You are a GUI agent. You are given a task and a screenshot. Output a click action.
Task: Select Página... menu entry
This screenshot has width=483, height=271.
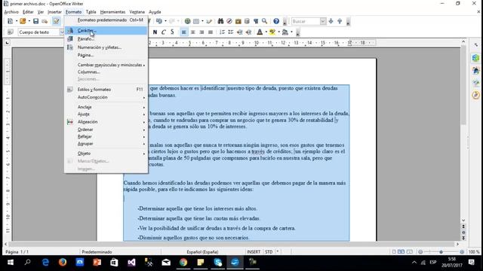click(x=106, y=55)
